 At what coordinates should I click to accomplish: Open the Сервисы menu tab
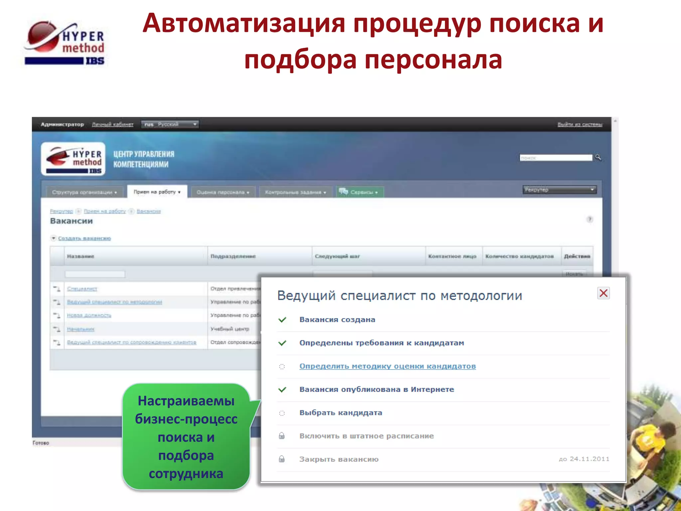[360, 192]
